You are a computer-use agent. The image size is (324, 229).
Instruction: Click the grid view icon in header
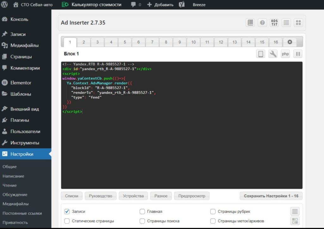298,22
